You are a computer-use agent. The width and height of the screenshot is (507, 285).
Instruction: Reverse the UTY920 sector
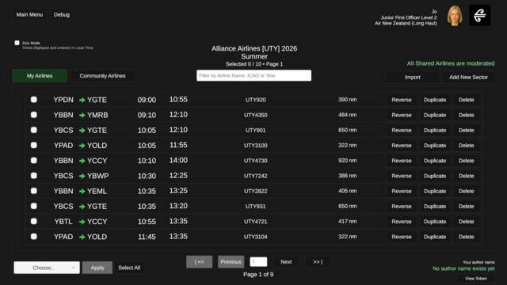402,100
